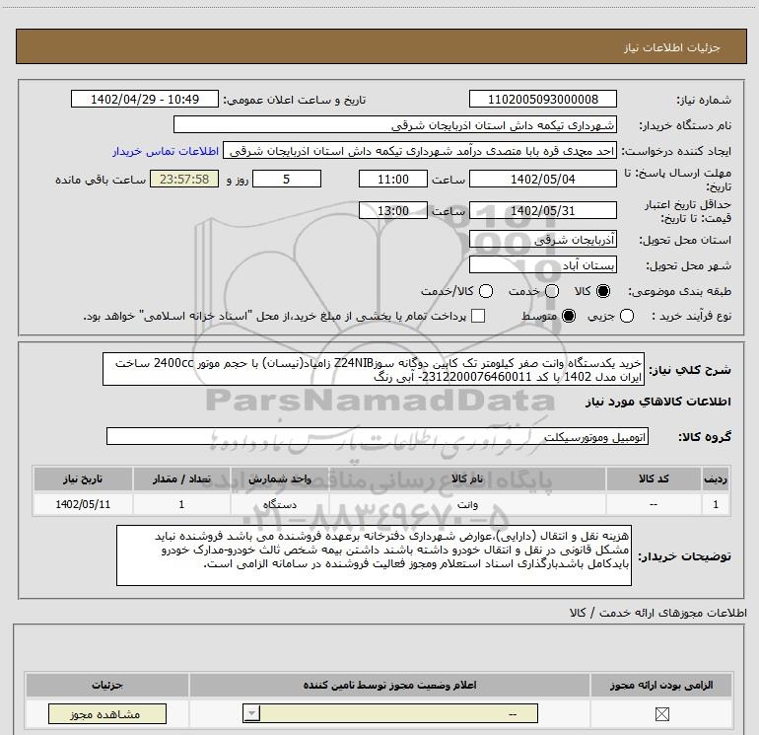Click the مشاهده مجوز button
Image resolution: width=759 pixels, height=735 pixels.
pos(107,713)
